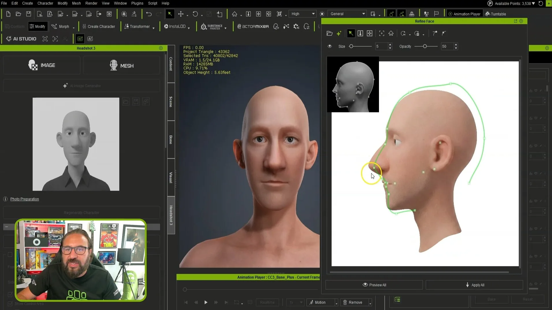Select the Move tool in the main toolbar

181,14
